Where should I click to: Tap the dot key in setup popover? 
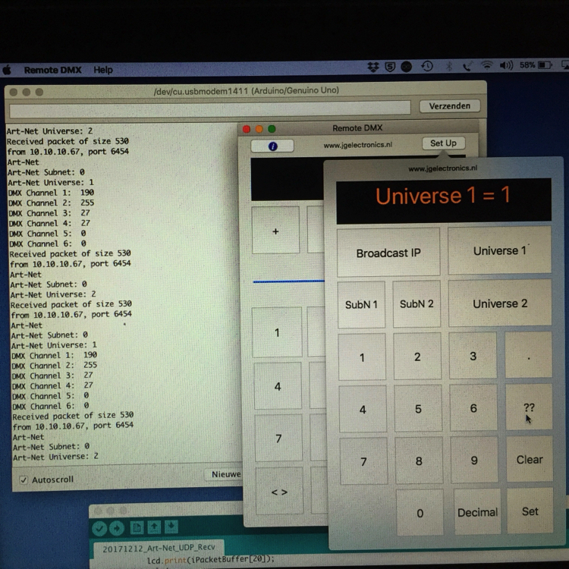[x=528, y=355]
